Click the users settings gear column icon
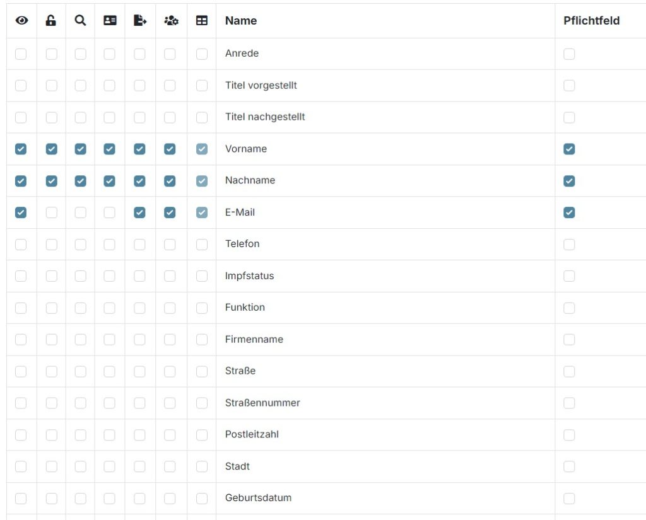Screen dimensions: 646x520 click(x=170, y=21)
